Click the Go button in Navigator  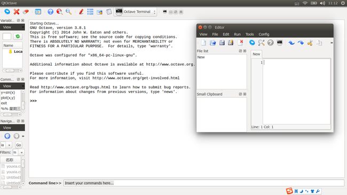tap(19, 145)
